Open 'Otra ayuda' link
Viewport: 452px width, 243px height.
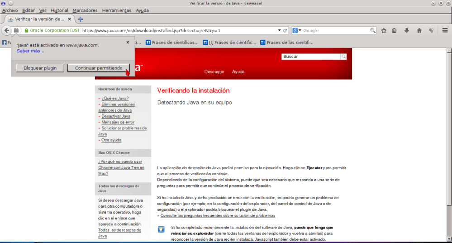[x=111, y=140]
